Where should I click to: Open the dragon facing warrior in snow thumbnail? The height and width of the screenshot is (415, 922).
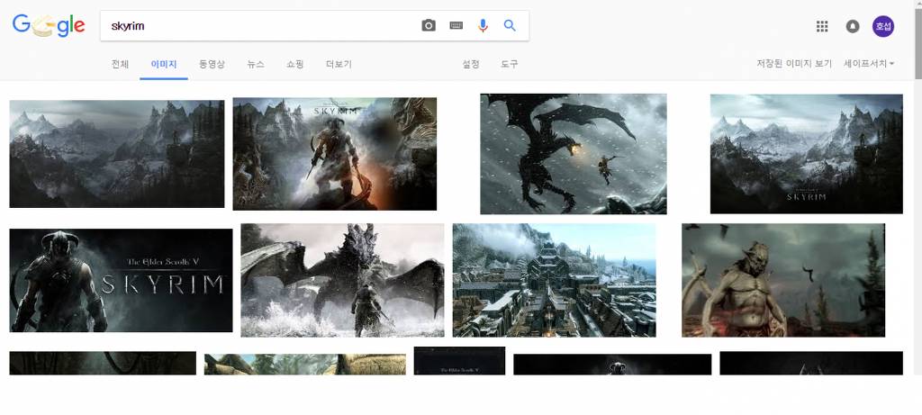[342, 280]
